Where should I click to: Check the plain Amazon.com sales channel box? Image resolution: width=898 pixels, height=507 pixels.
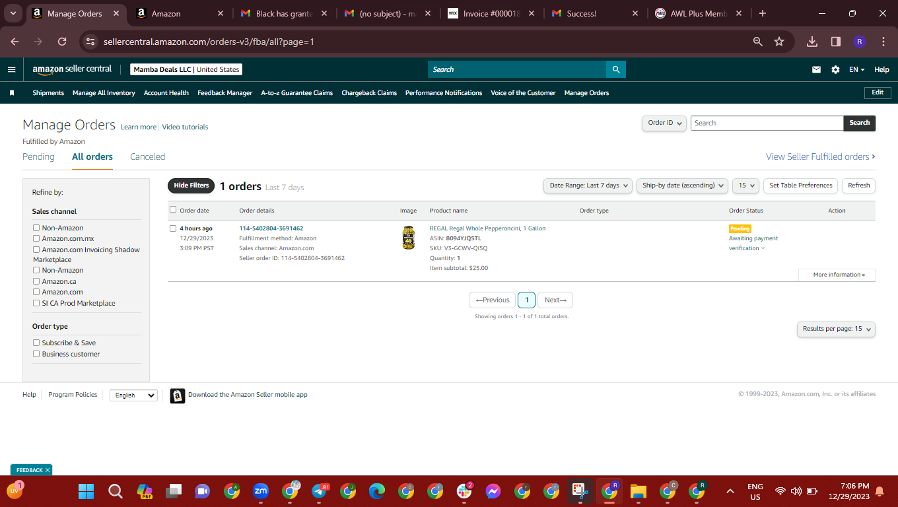36,292
